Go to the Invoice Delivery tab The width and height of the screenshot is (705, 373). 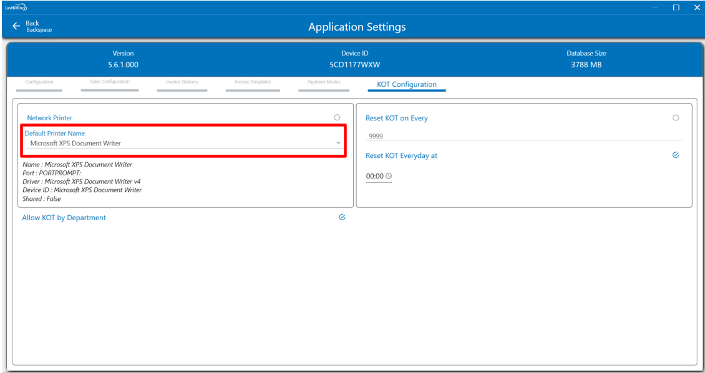182,82
